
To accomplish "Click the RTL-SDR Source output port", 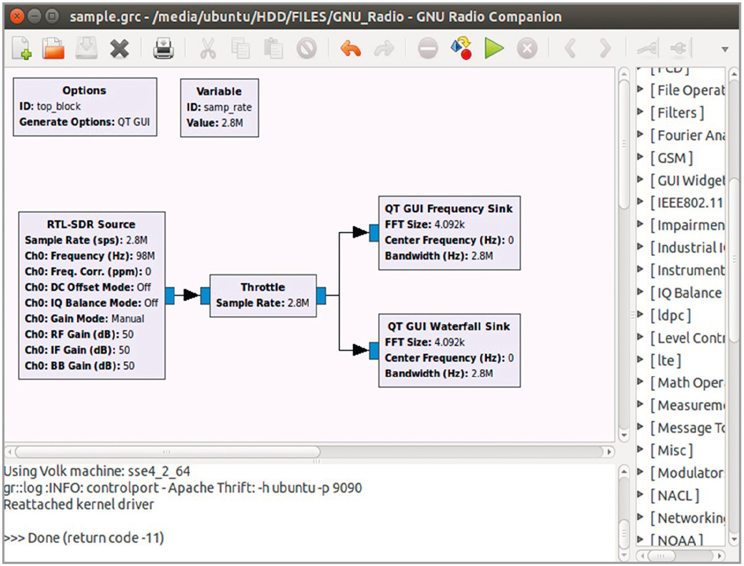I will (170, 295).
